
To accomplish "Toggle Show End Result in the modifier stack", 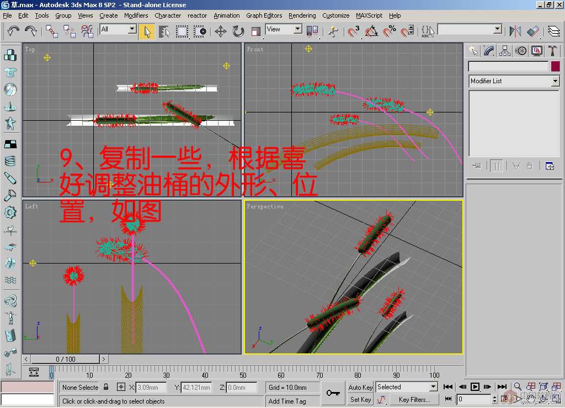I will (x=497, y=166).
